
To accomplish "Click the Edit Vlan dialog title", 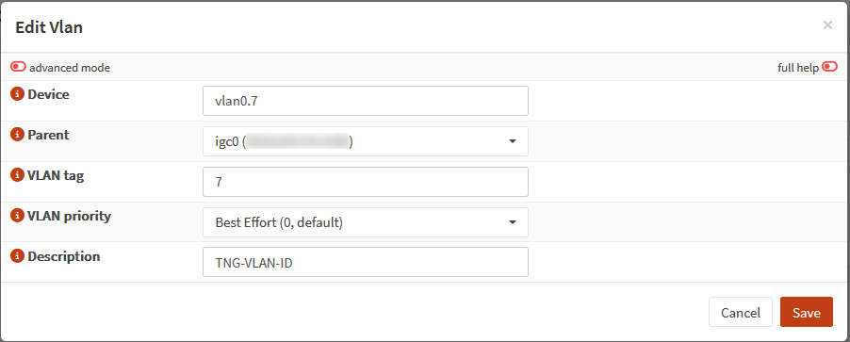I will pos(49,27).
